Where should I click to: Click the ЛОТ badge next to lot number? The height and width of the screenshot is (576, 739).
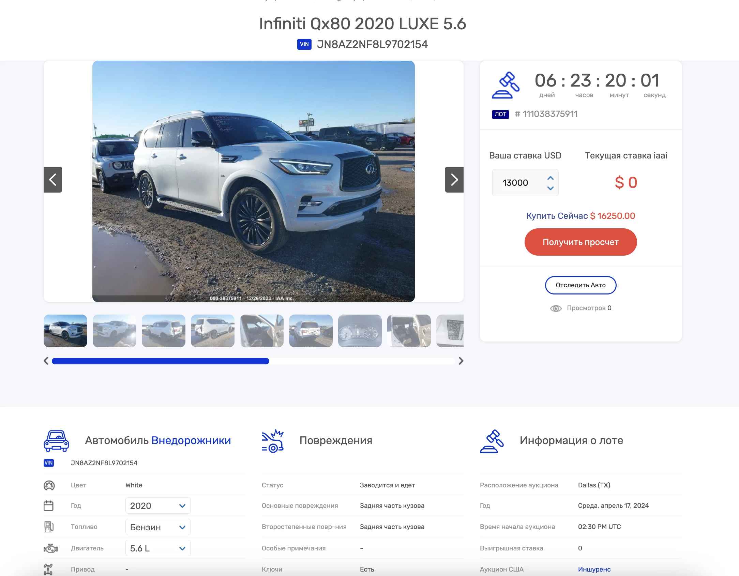pyautogui.click(x=500, y=114)
